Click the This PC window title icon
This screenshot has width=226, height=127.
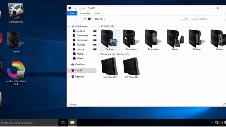[x=70, y=8]
